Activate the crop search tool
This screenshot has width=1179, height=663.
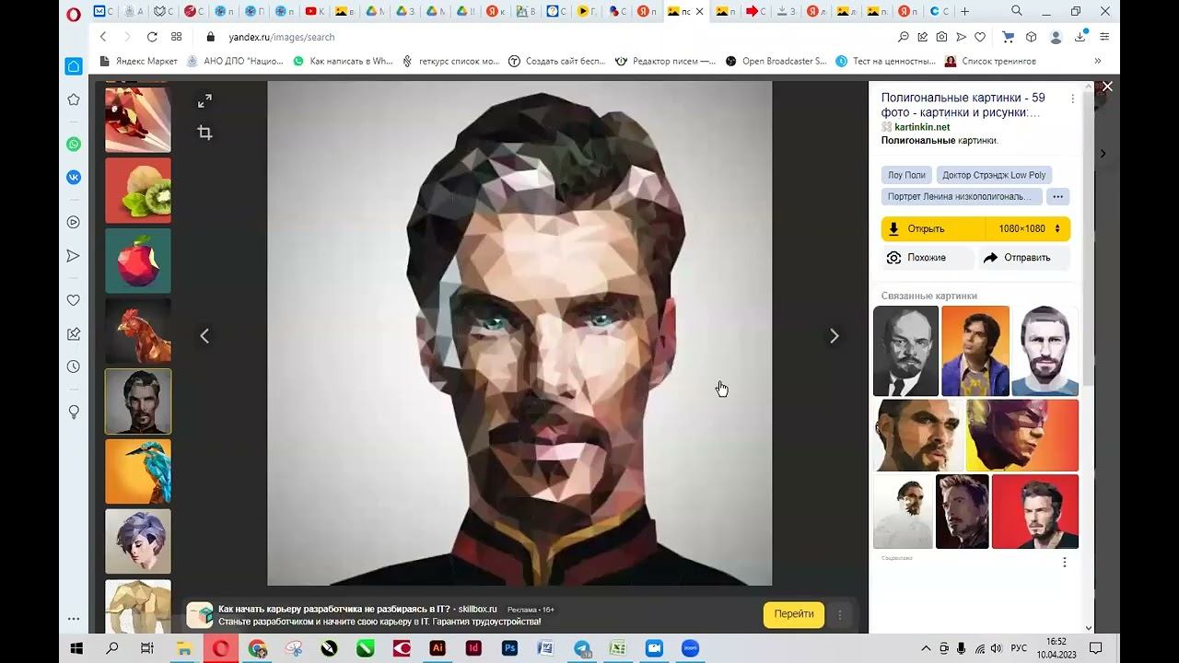[204, 133]
